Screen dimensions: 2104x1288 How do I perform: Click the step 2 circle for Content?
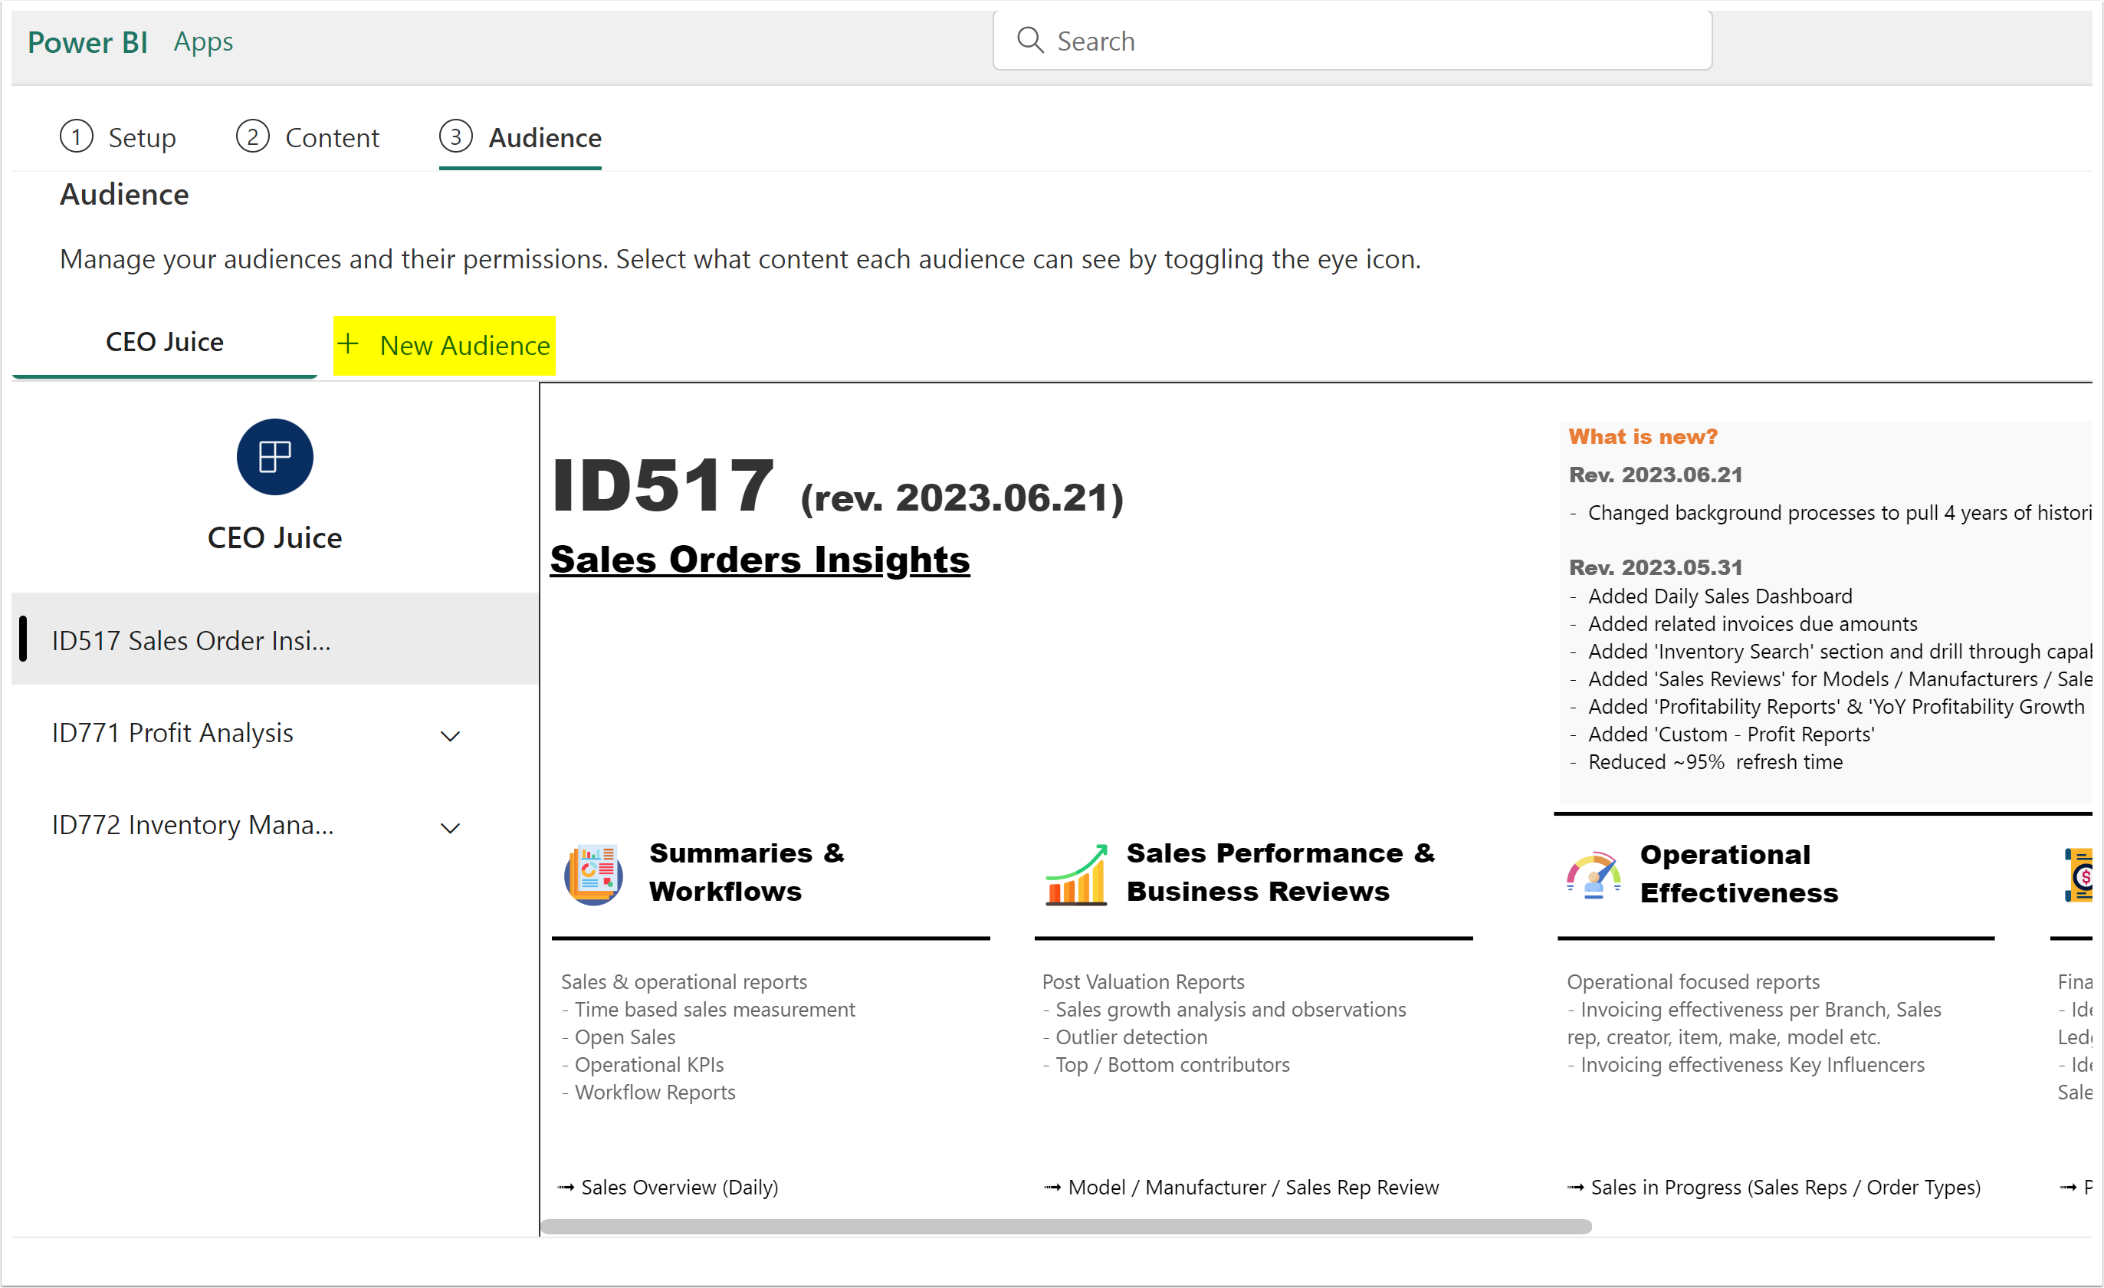coord(252,136)
